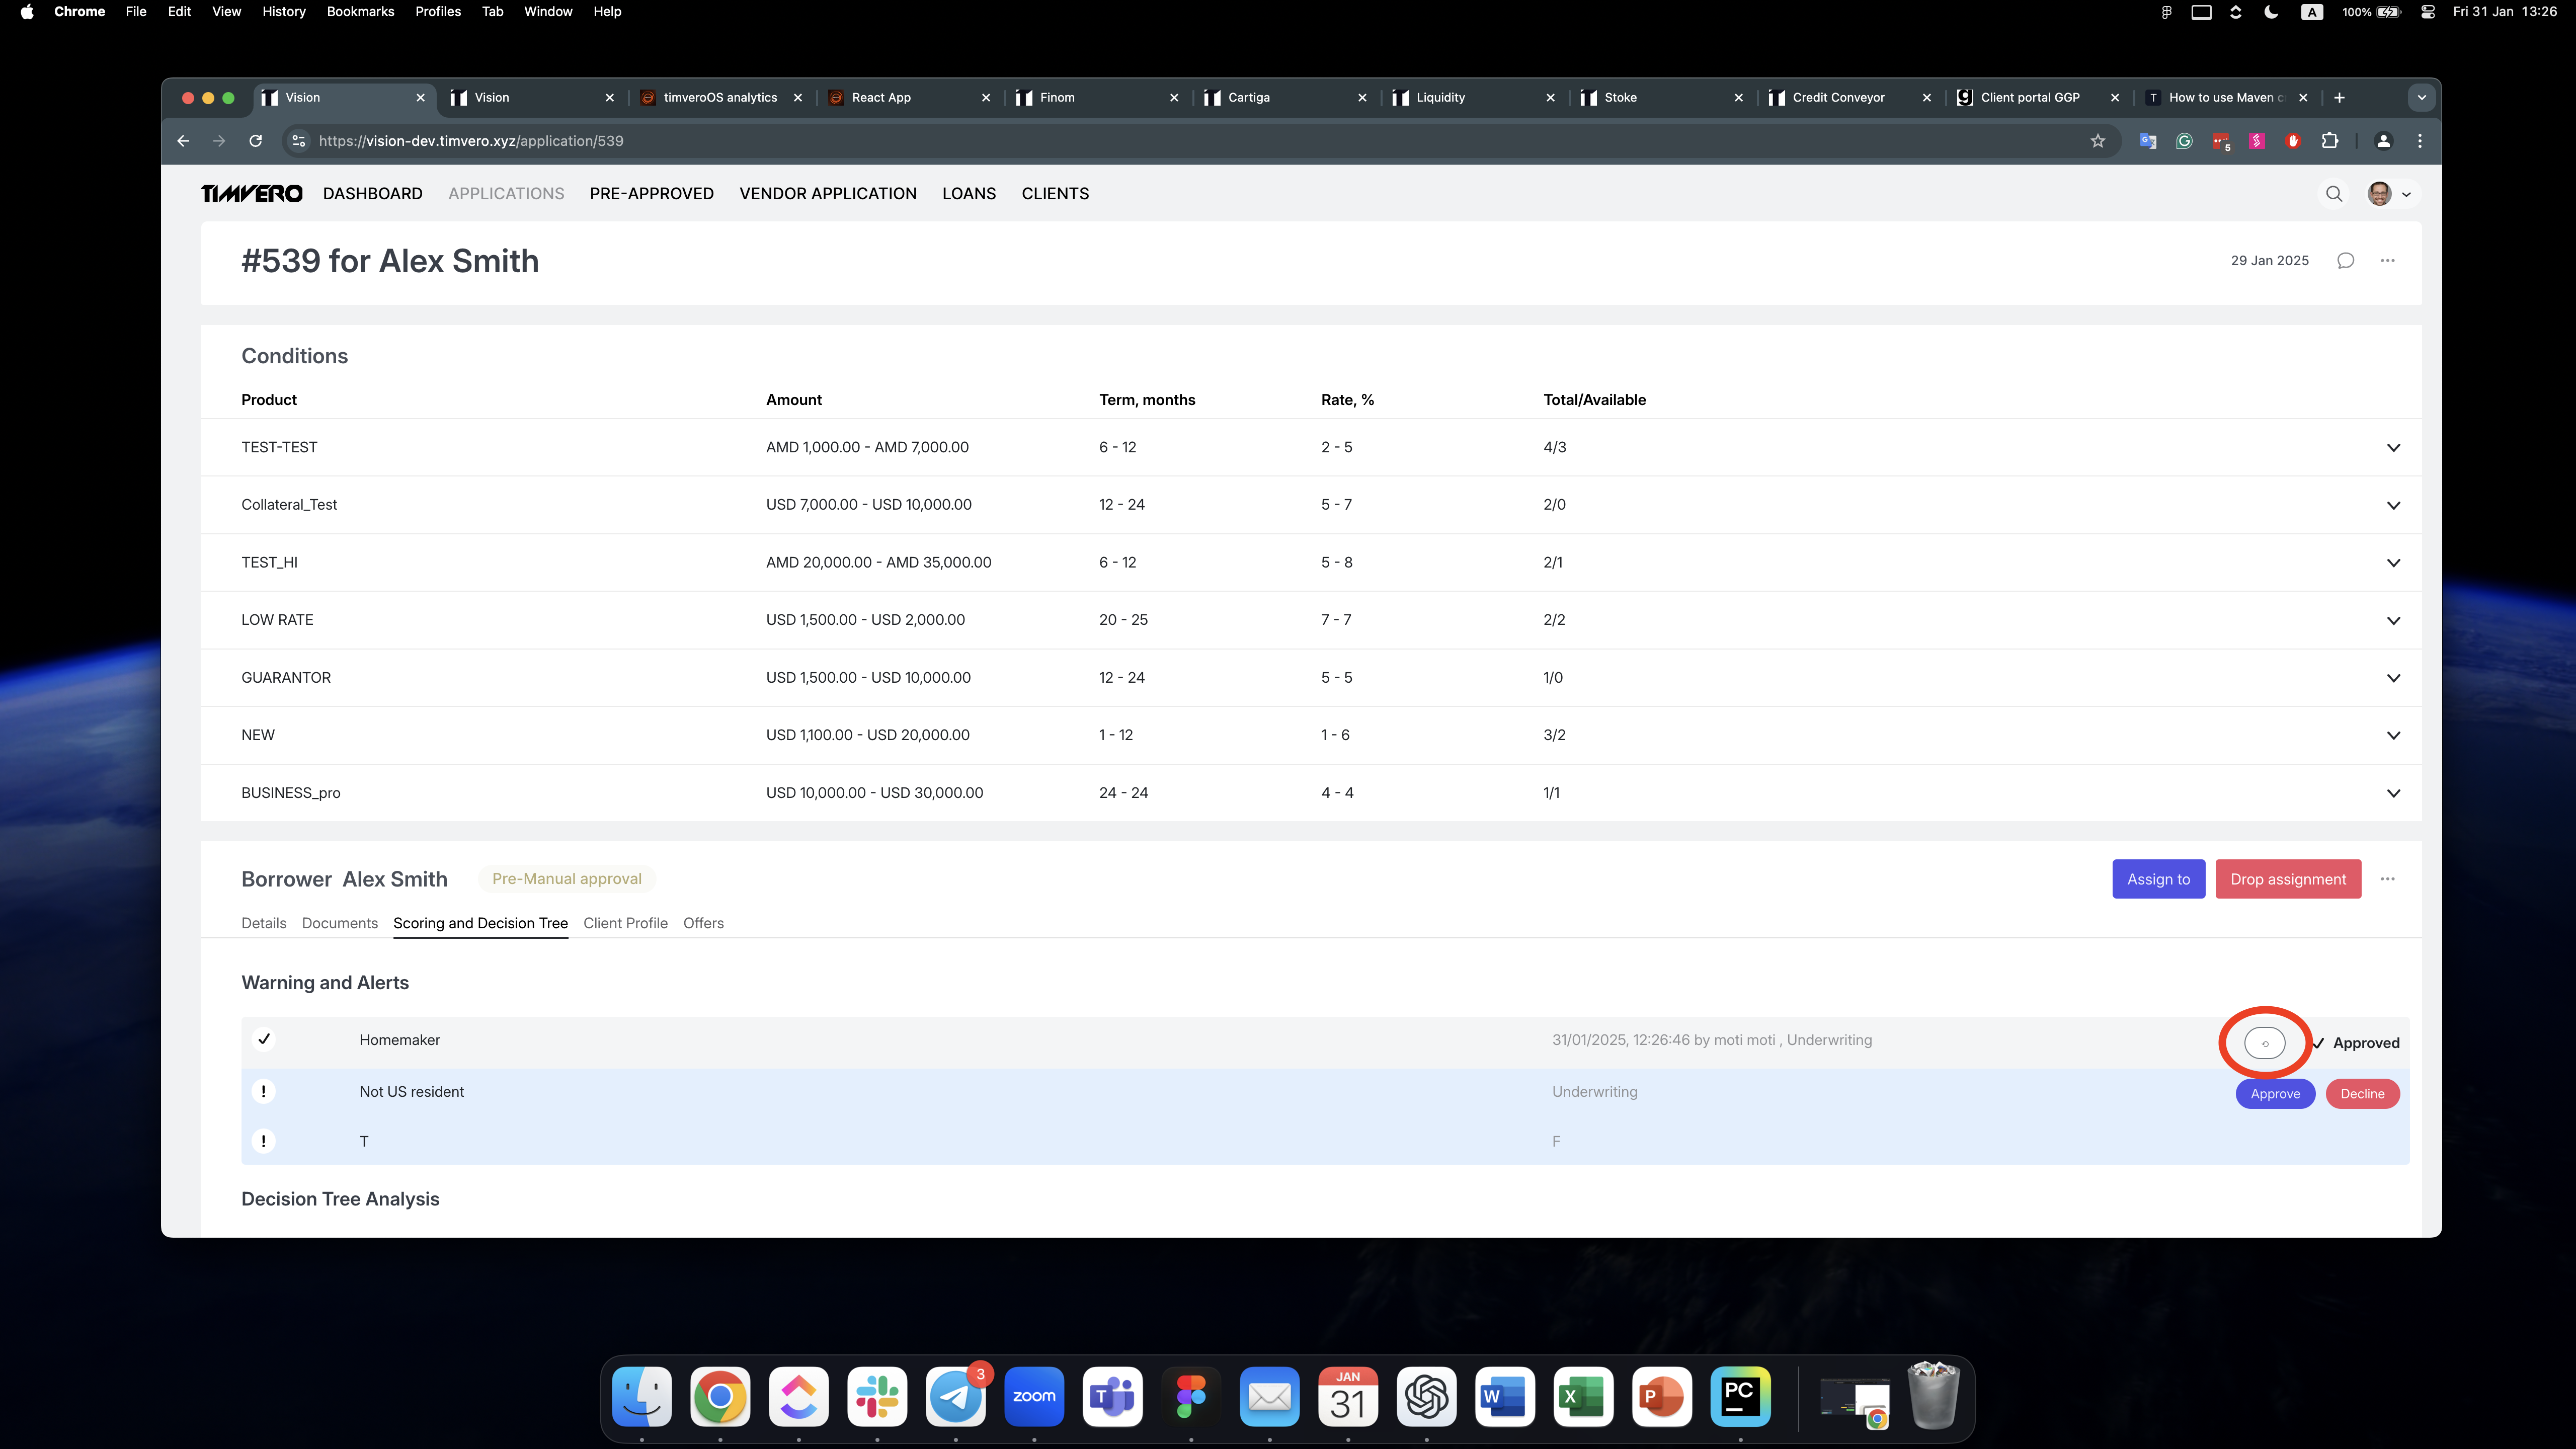Expand the TEST-TEST product row
This screenshot has width=2576, height=1449.
tap(2393, 447)
